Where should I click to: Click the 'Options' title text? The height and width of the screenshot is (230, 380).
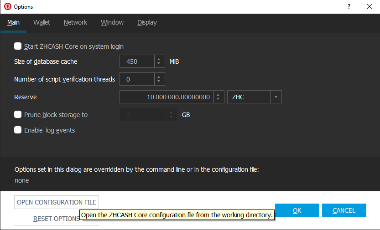23,7
